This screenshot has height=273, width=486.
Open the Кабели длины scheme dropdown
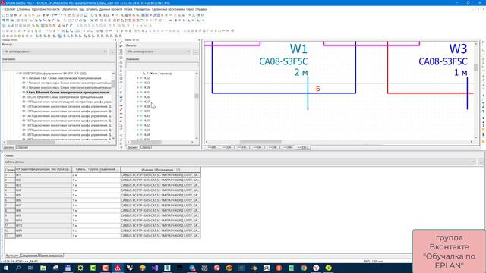click(240, 162)
